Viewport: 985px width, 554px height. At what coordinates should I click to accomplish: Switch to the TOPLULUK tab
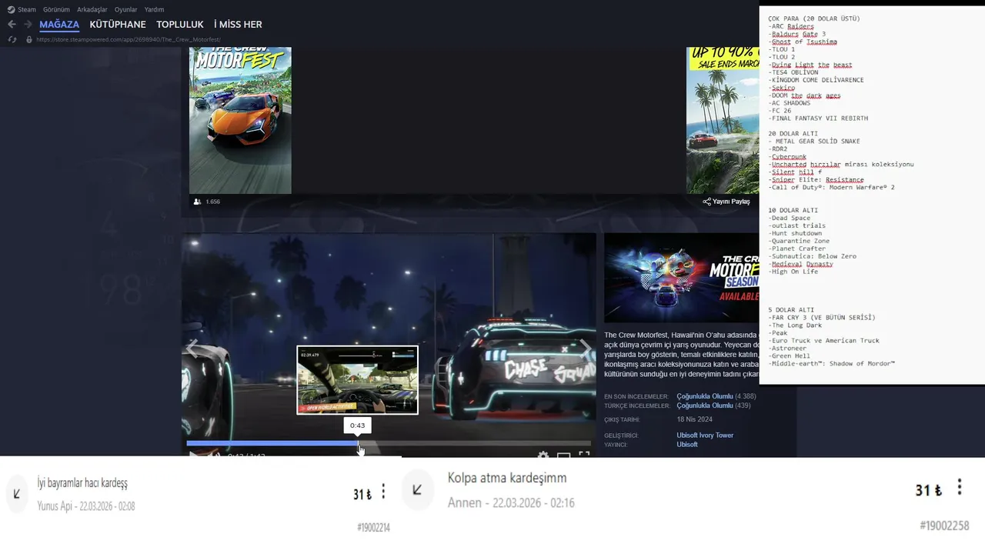coord(180,25)
